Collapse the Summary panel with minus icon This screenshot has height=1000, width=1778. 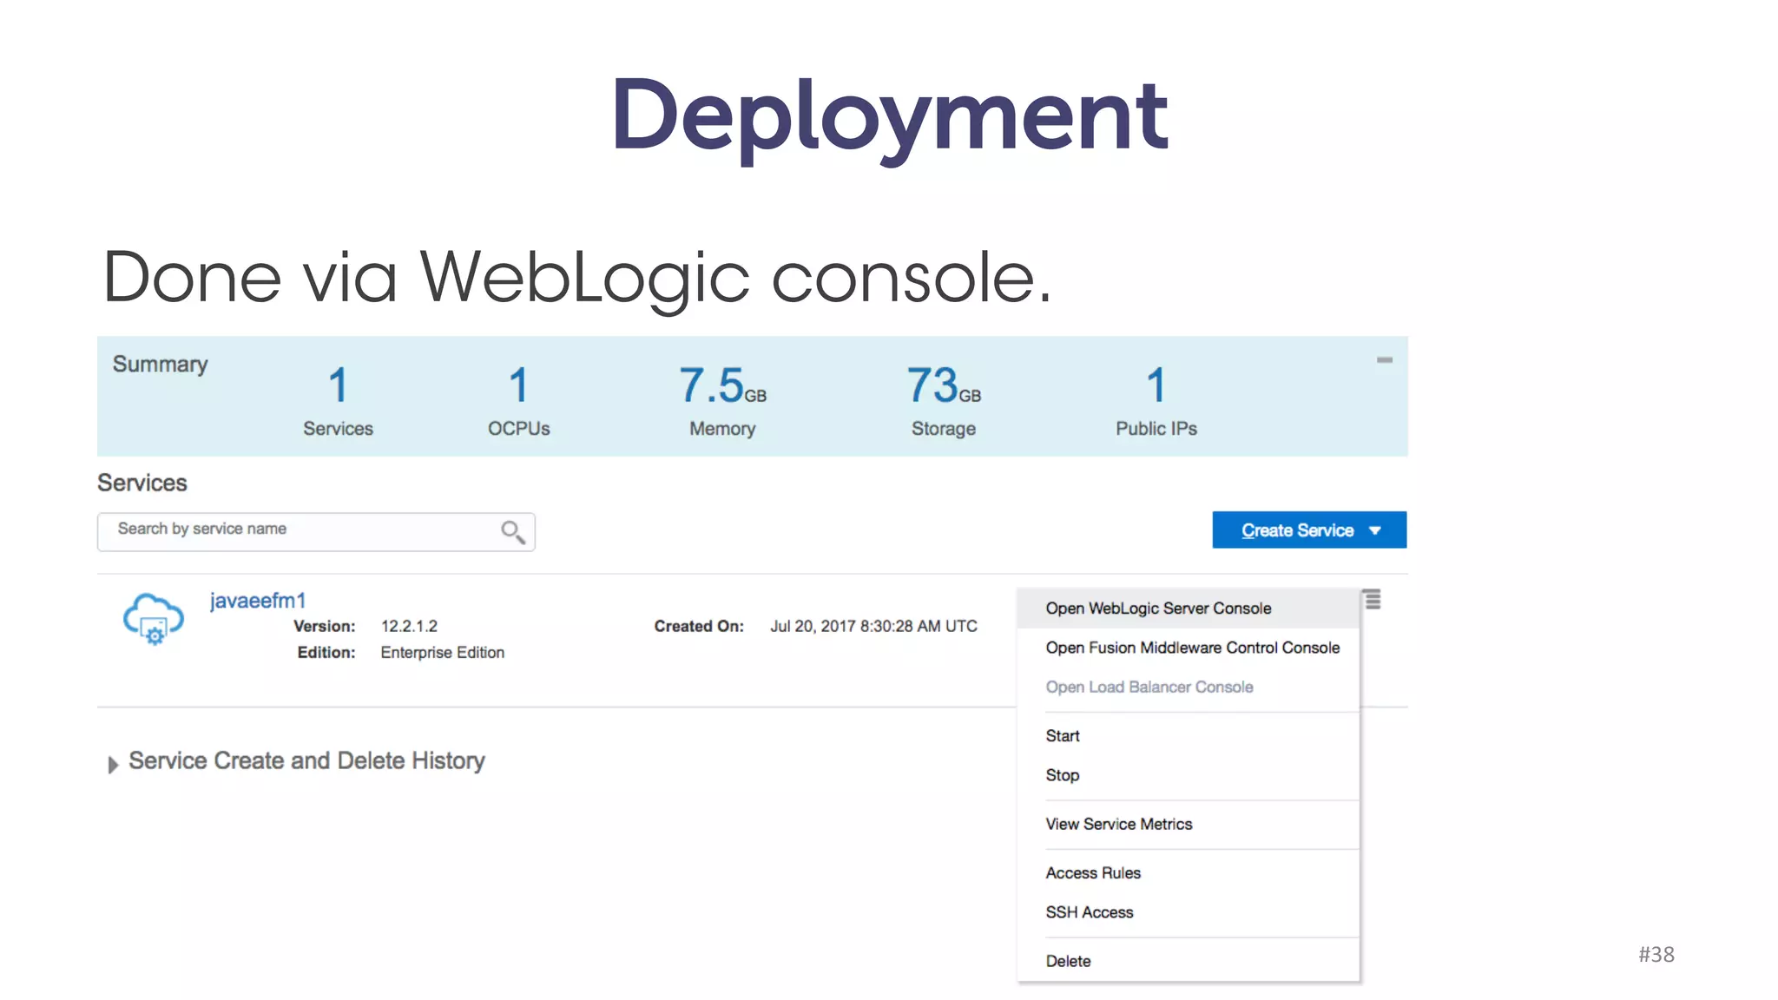point(1384,360)
